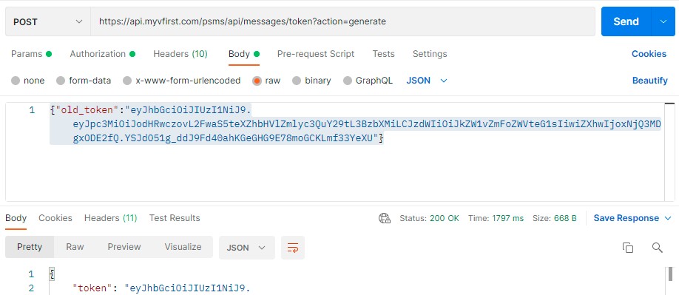Select x-www-form-urlencoded body type
This screenshot has width=679, height=295.
tap(182, 81)
